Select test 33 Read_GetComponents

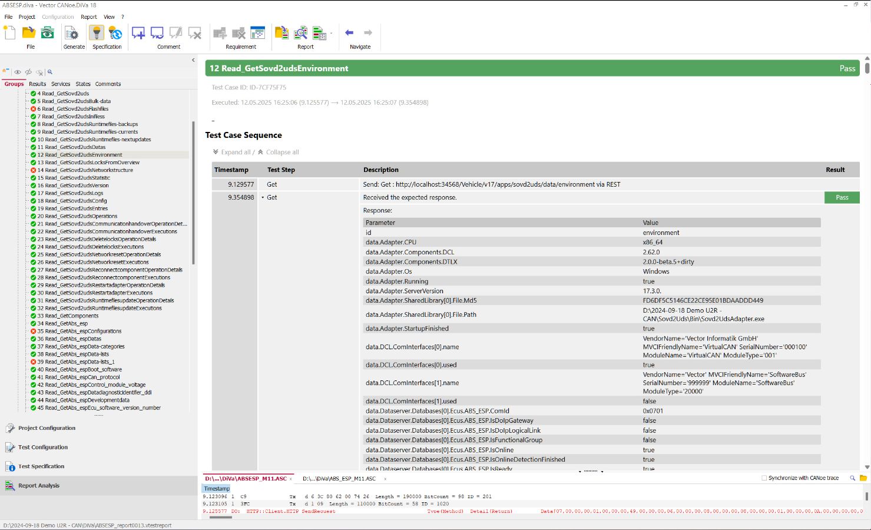point(68,316)
